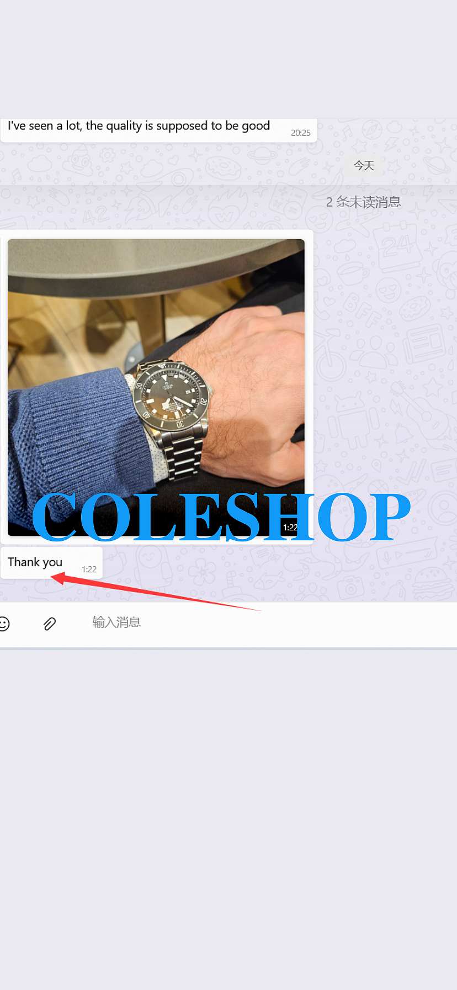The height and width of the screenshot is (990, 457).
Task: Focus the 输入消息 message input field
Action: [x=270, y=623]
